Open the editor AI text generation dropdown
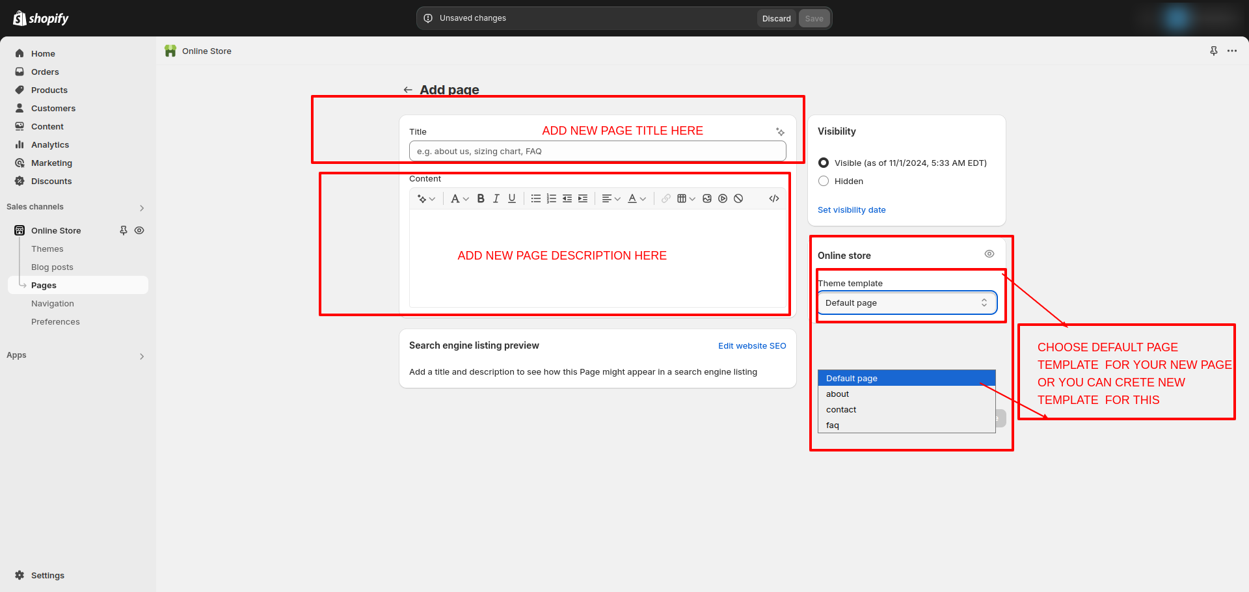The height and width of the screenshot is (592, 1249). click(426, 198)
